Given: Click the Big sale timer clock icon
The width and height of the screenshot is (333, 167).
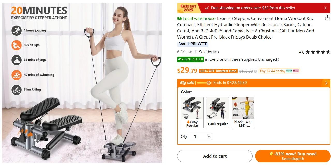Looking at the screenshot, I should pyautogui.click(x=209, y=83).
